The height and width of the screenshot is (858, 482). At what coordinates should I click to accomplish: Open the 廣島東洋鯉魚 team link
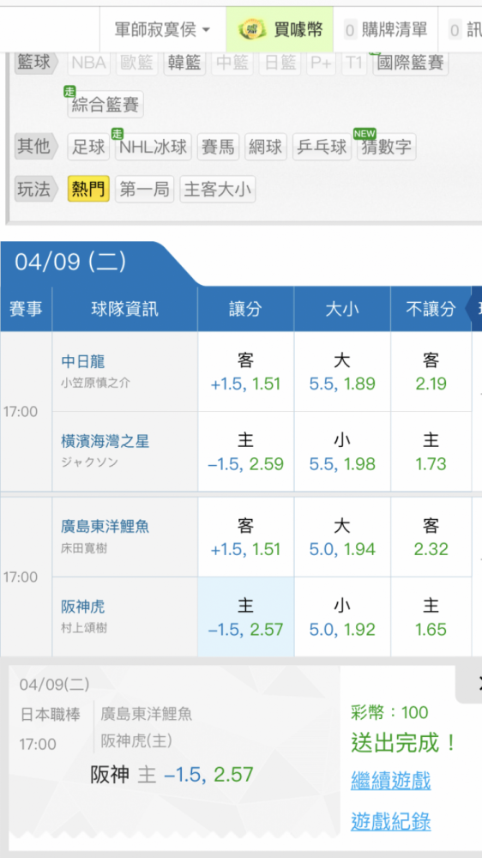point(105,527)
